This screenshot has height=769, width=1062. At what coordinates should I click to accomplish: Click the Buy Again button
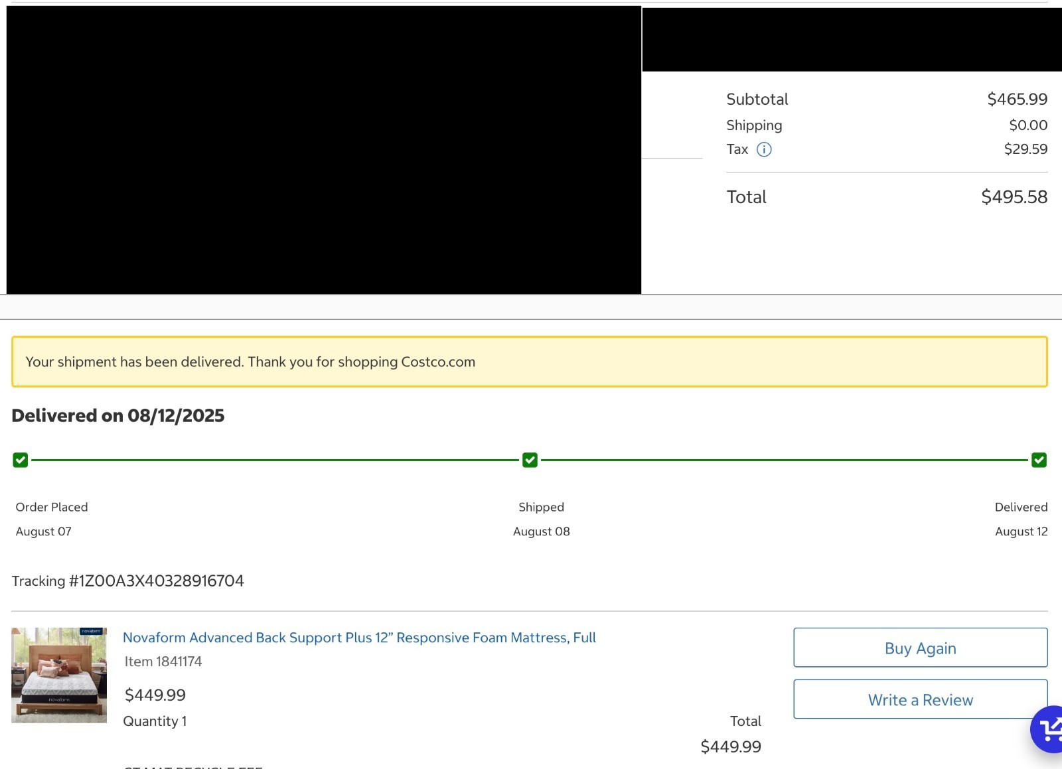921,648
